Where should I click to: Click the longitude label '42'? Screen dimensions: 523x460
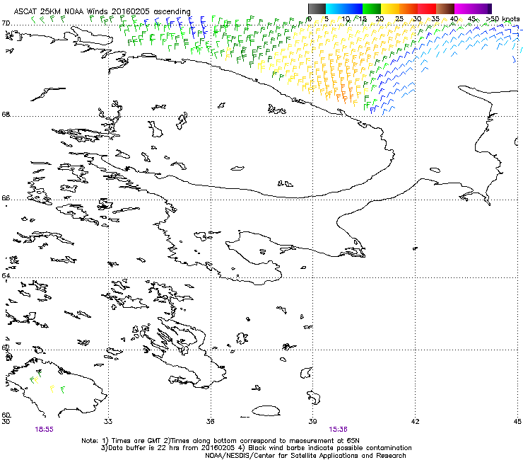pos(415,422)
